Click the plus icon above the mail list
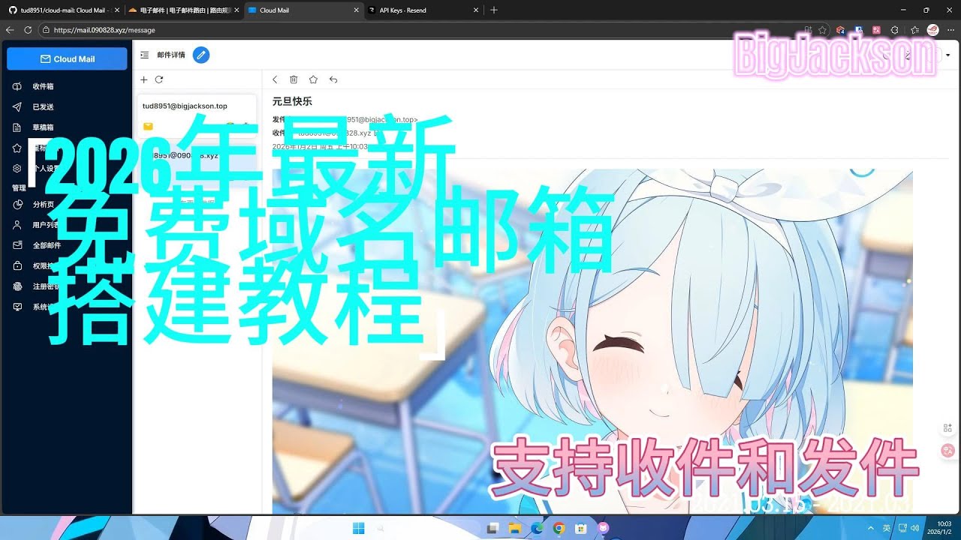Viewport: 961px width, 540px height. [144, 79]
